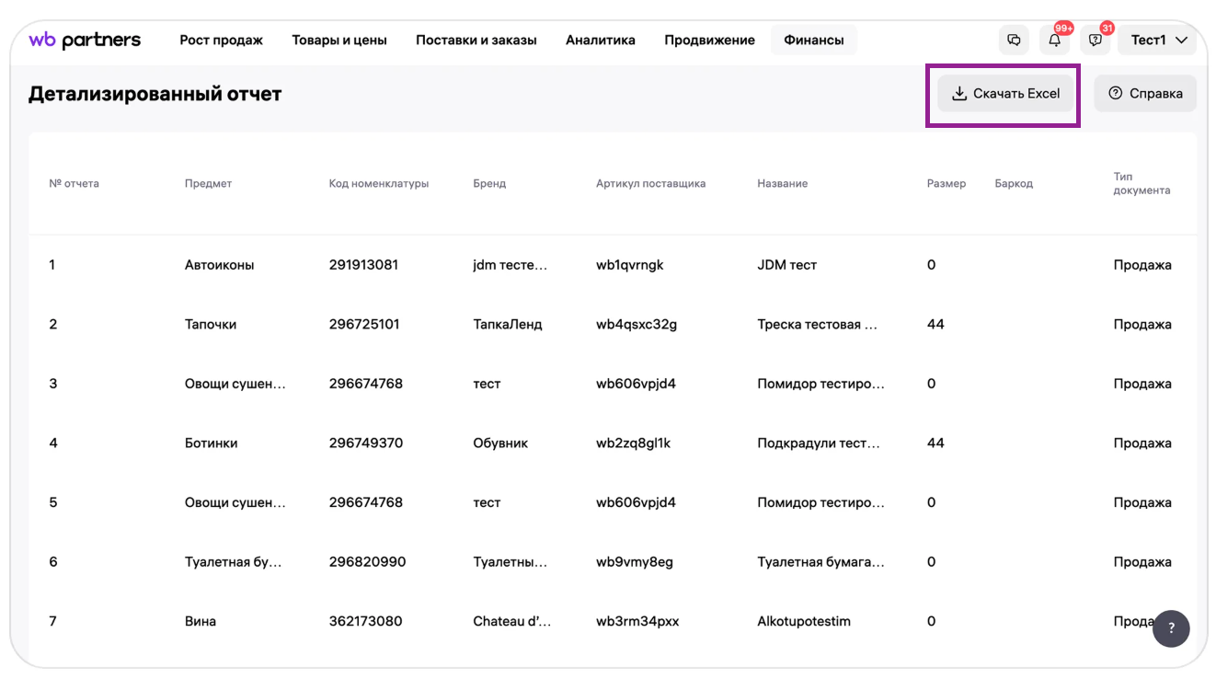Open the Рост продаж menu
The width and height of the screenshot is (1216, 679).
pos(221,40)
